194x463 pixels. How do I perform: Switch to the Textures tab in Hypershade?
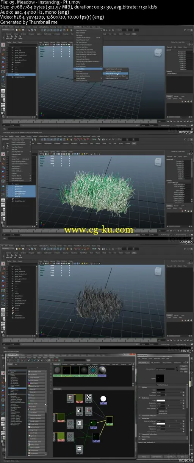[x=64, y=364]
